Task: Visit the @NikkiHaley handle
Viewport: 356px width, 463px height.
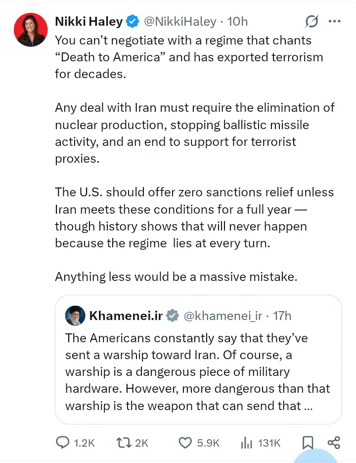Action: click(179, 22)
